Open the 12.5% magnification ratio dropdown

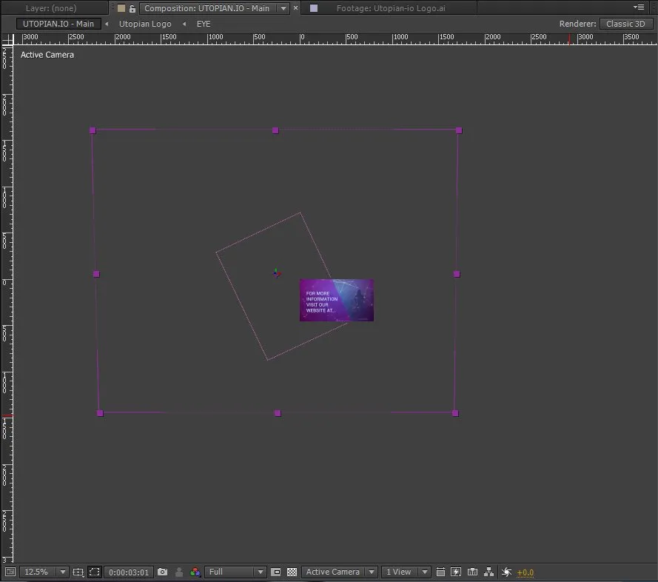pos(44,572)
